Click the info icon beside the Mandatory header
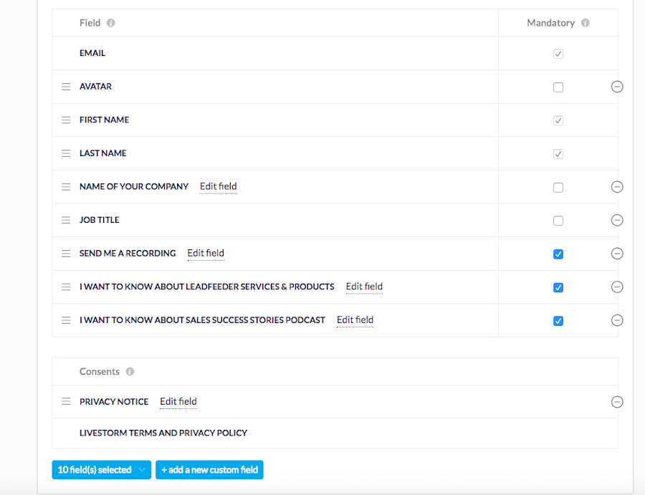Screen dimensions: 645x495 point(585,22)
